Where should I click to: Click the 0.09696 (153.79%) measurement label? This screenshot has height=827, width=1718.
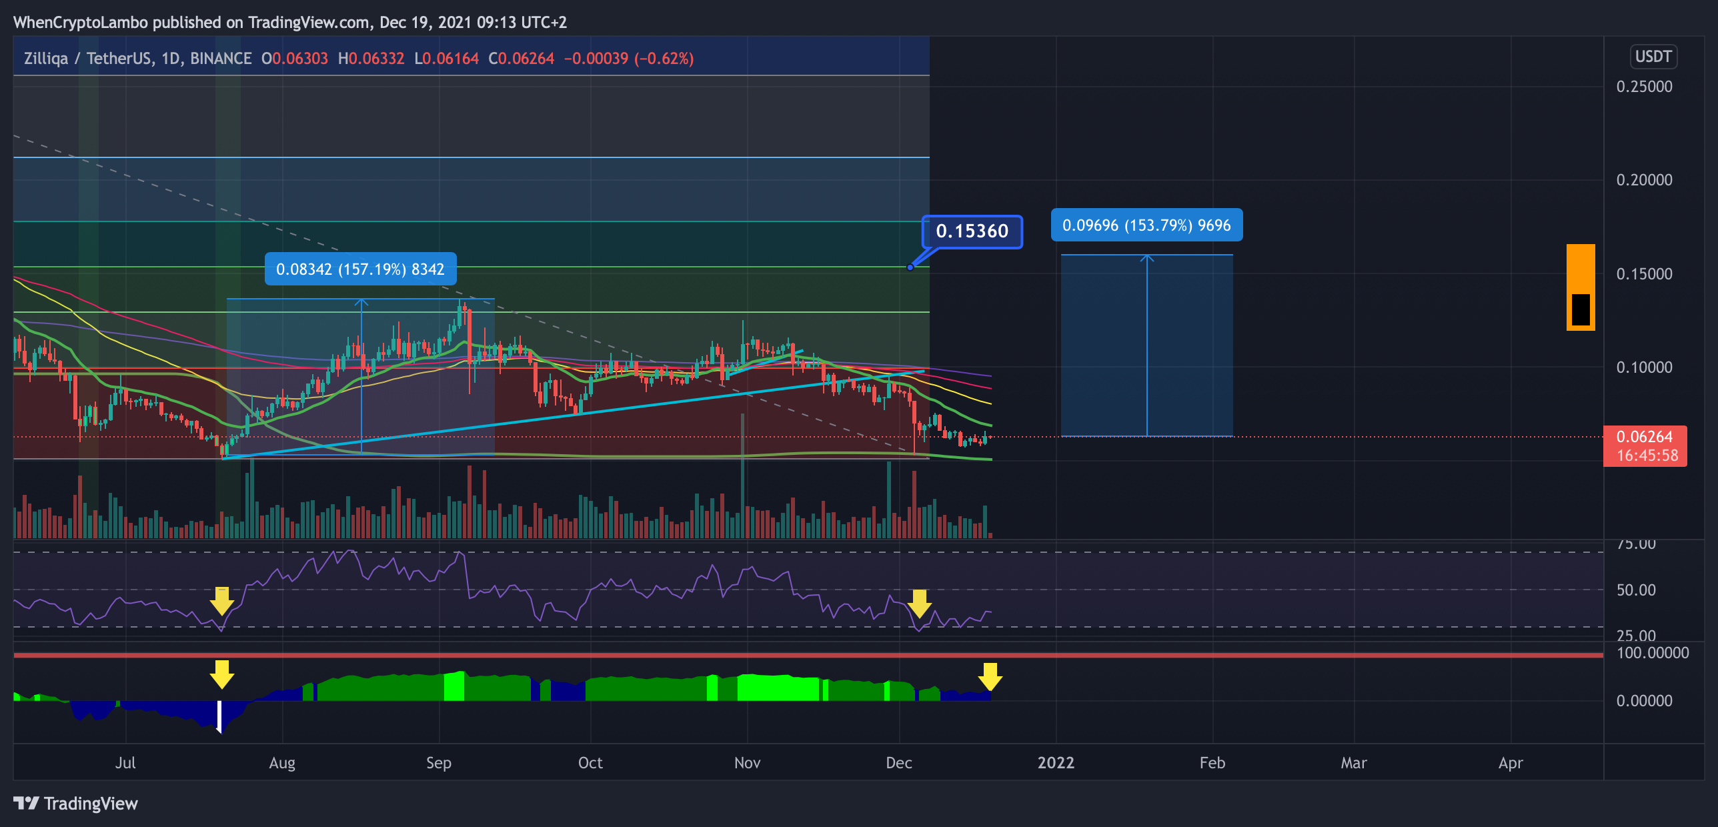click(1146, 225)
